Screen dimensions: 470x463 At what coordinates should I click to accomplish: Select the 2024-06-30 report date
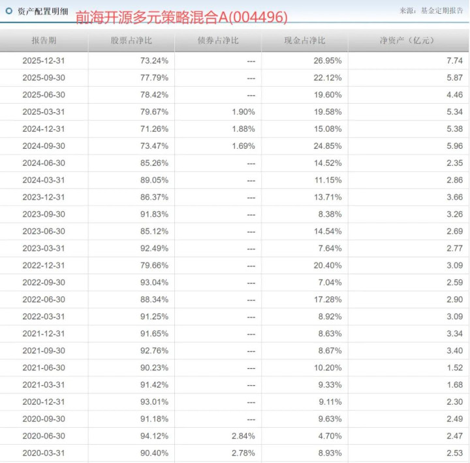(44, 163)
